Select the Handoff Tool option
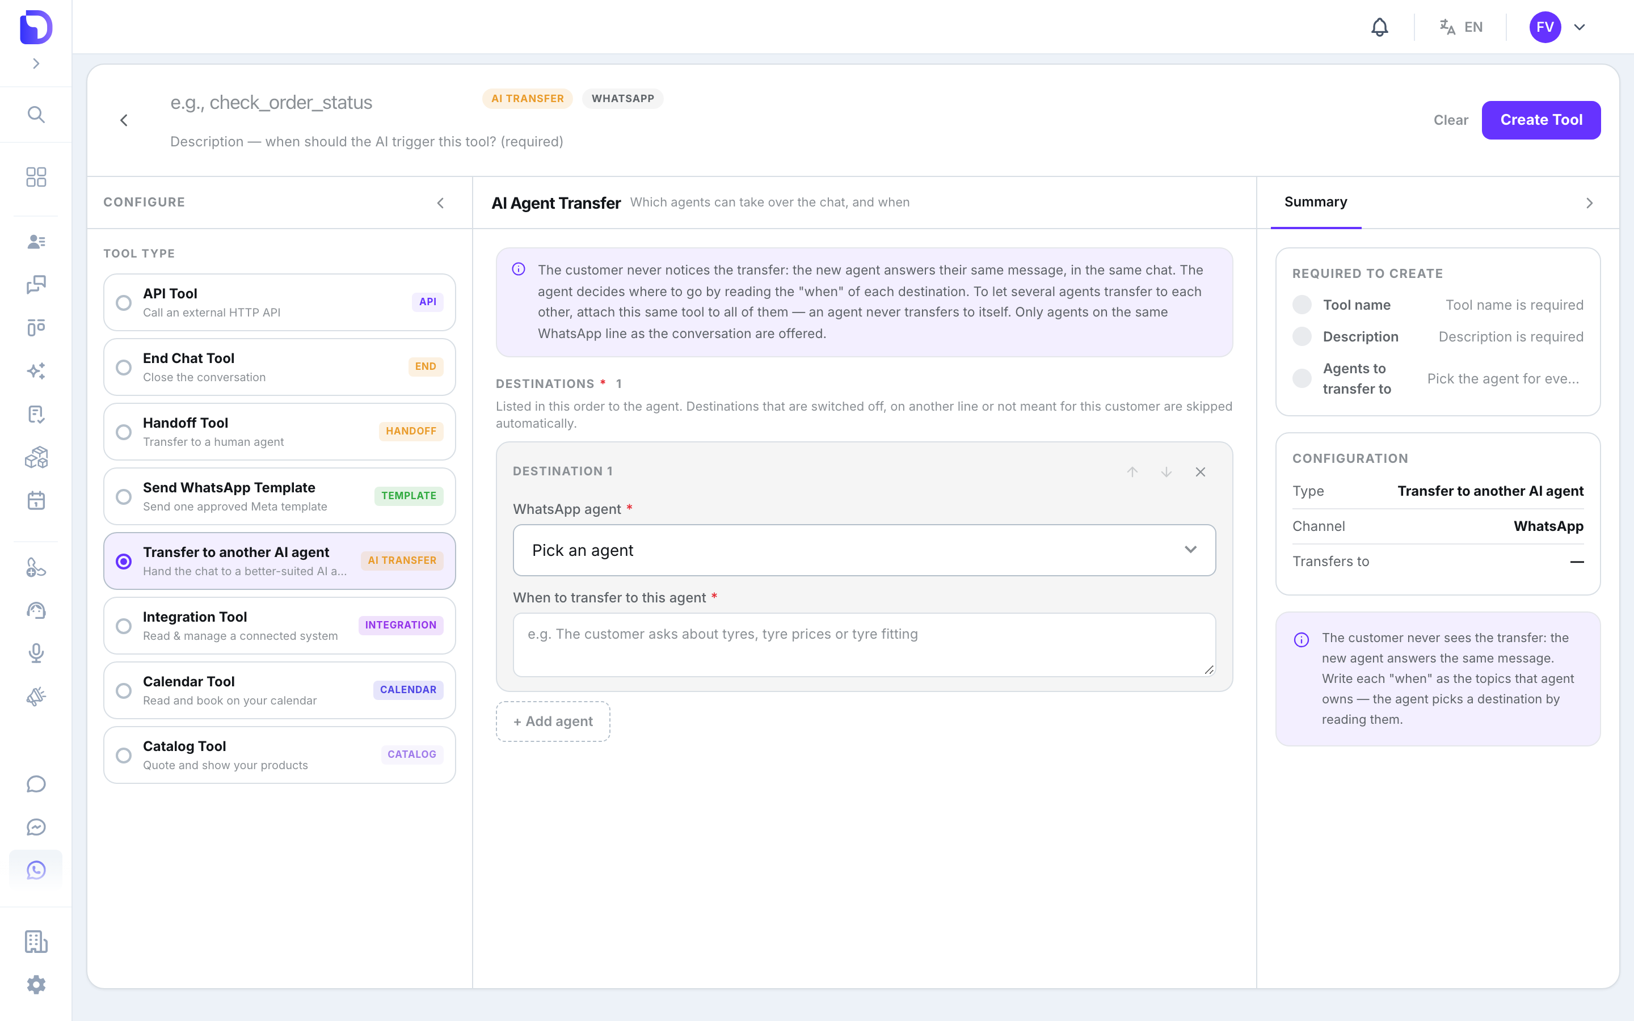The image size is (1634, 1021). [280, 432]
